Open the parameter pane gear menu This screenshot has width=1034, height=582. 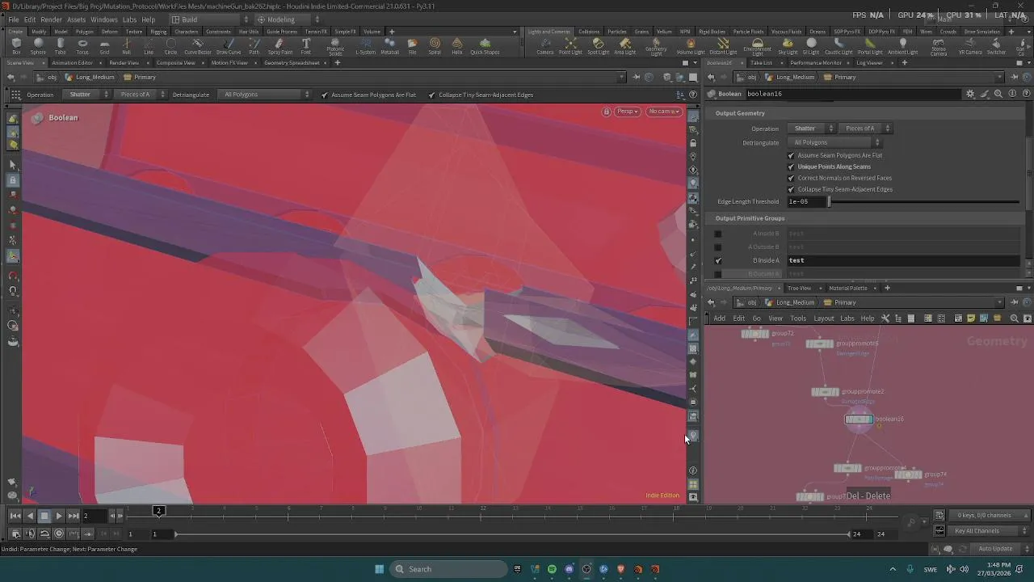tap(970, 94)
